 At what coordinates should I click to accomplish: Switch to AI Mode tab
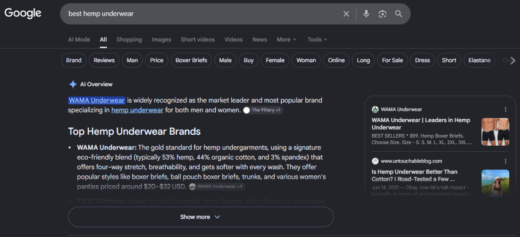pos(79,40)
